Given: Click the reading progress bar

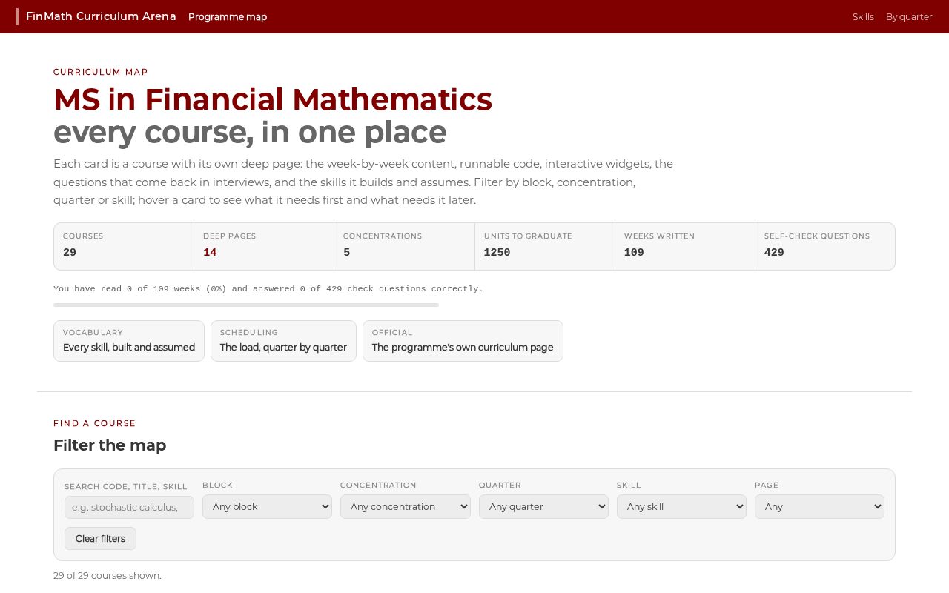Looking at the screenshot, I should click(246, 305).
